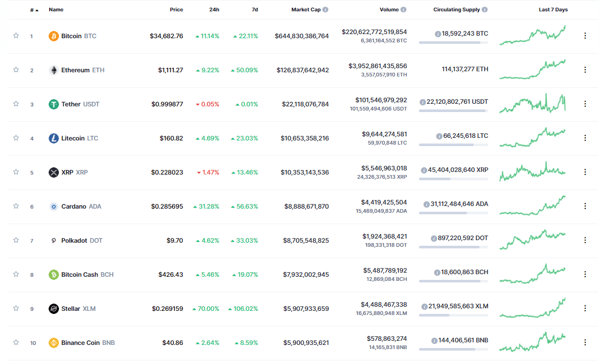
Task: Open Market Cap column info icon
Action: pos(325,9)
